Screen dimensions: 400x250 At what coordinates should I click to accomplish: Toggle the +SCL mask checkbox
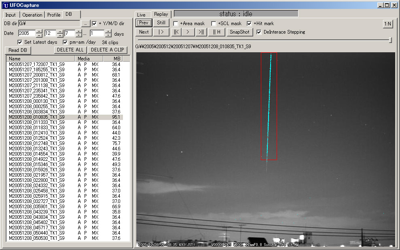(x=214, y=24)
